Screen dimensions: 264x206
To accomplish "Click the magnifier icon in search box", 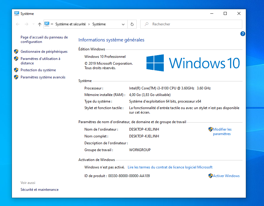I will [146, 24].
